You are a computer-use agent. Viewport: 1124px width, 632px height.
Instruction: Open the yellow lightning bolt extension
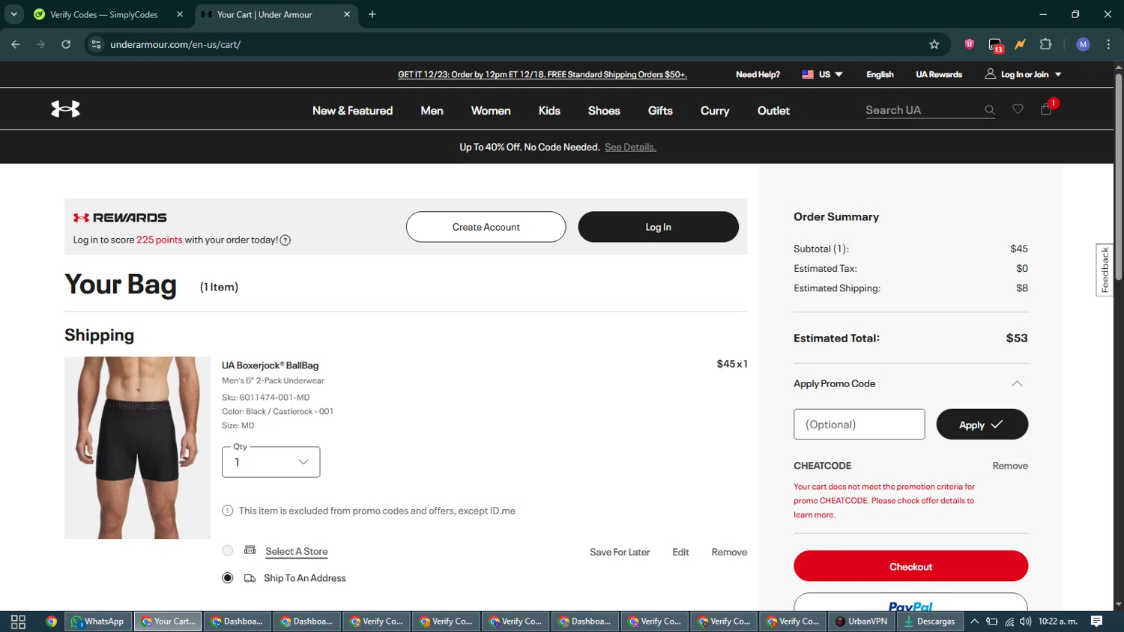(x=1020, y=44)
